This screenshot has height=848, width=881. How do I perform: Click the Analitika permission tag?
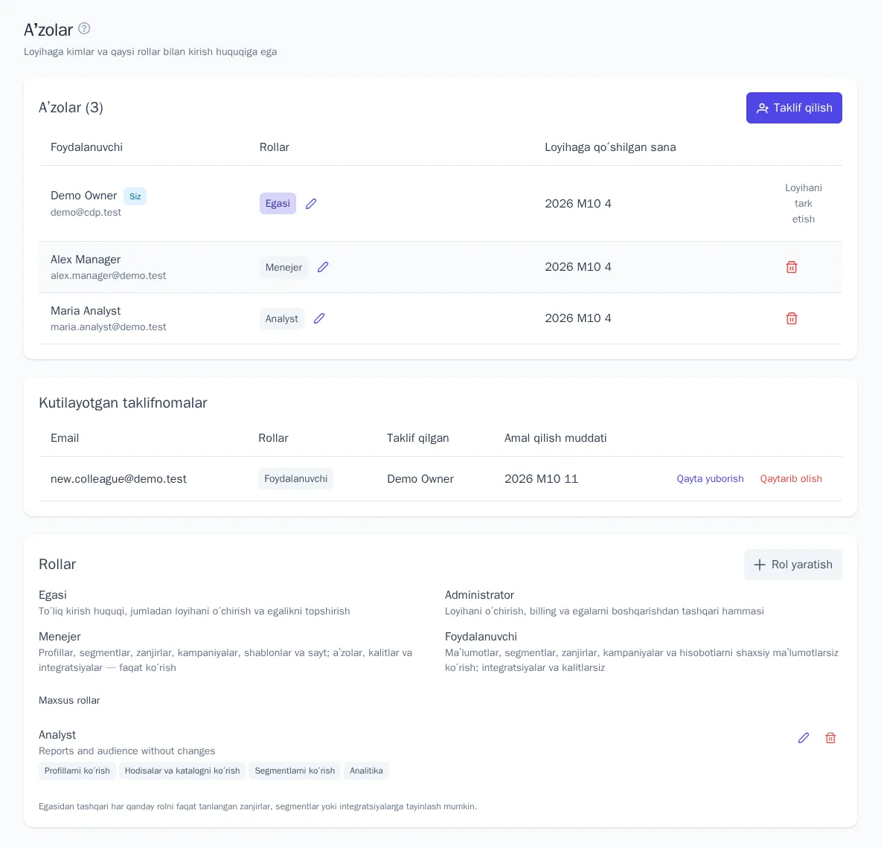tap(366, 771)
